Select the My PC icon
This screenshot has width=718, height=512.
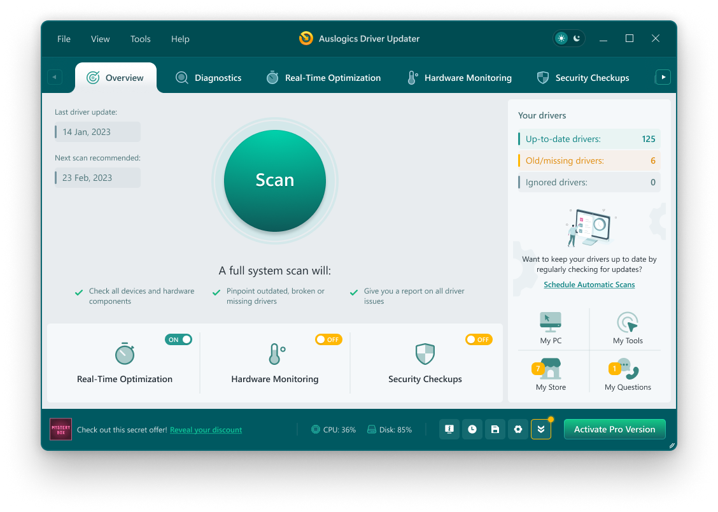[x=551, y=327]
